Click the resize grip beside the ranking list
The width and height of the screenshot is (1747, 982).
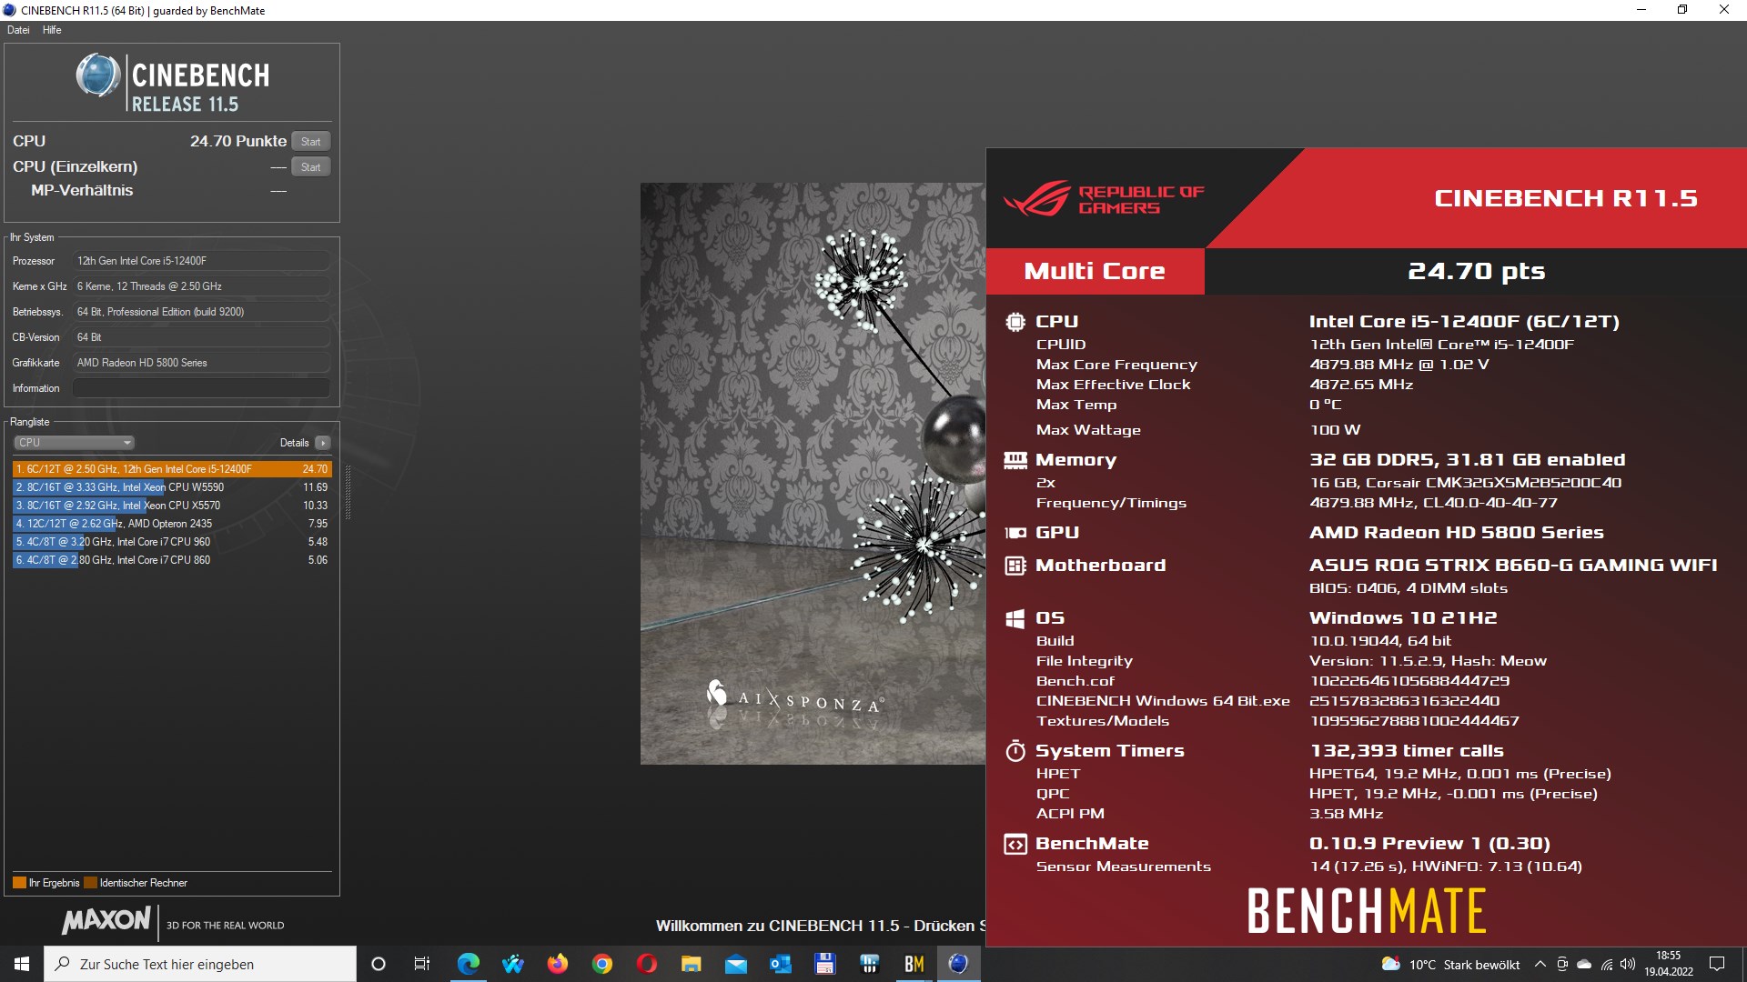348,492
